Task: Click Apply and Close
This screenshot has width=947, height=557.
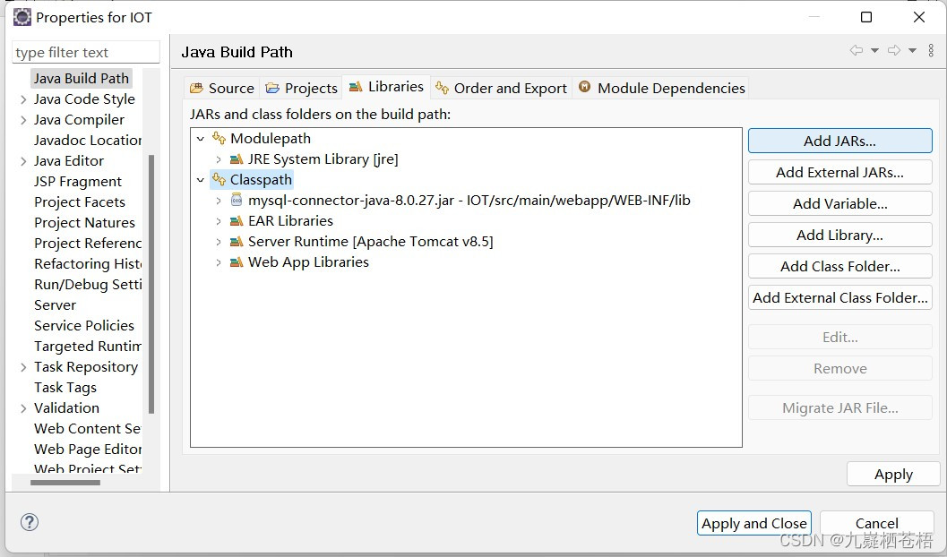Action: 753,523
